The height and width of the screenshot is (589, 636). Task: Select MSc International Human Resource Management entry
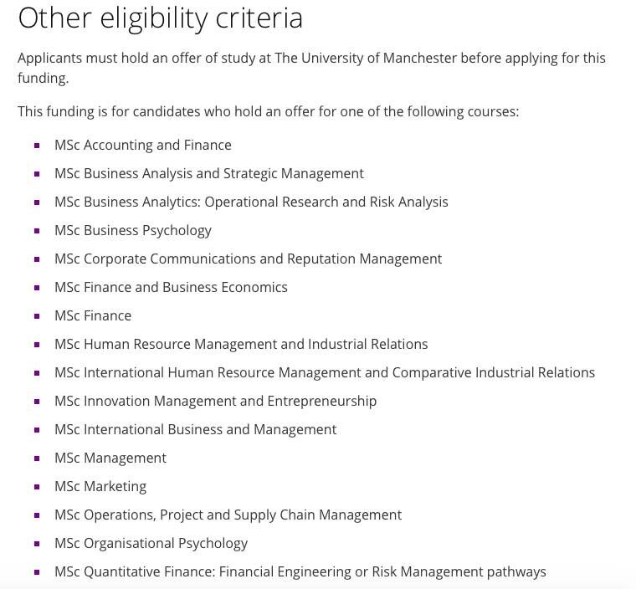(x=325, y=372)
